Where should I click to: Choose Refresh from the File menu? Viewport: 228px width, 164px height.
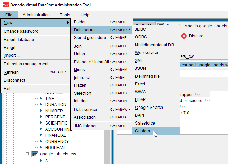36,72
